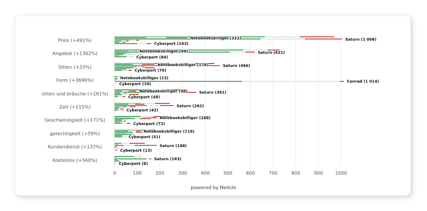The image size is (427, 211).
Task: Click the 'Cyberport (76)' data label
Action: coord(150,70)
